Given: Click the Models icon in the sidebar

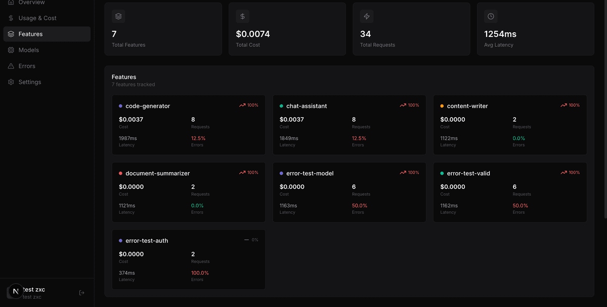Looking at the screenshot, I should 10,50.
